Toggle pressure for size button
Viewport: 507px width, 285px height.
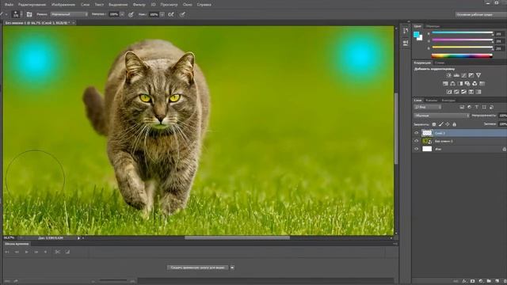[x=182, y=14]
